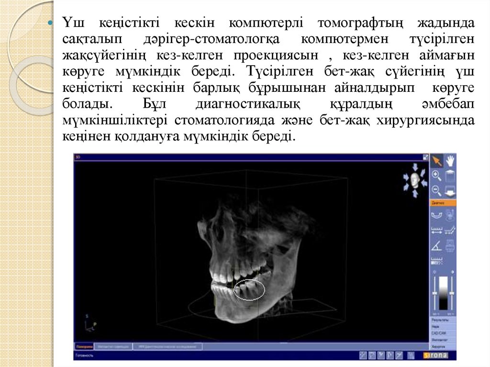Click the grayscale gradient bar
The width and height of the screenshot is (490, 367).
coord(443,293)
